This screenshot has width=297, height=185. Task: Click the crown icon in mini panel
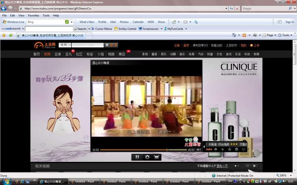[229, 149]
